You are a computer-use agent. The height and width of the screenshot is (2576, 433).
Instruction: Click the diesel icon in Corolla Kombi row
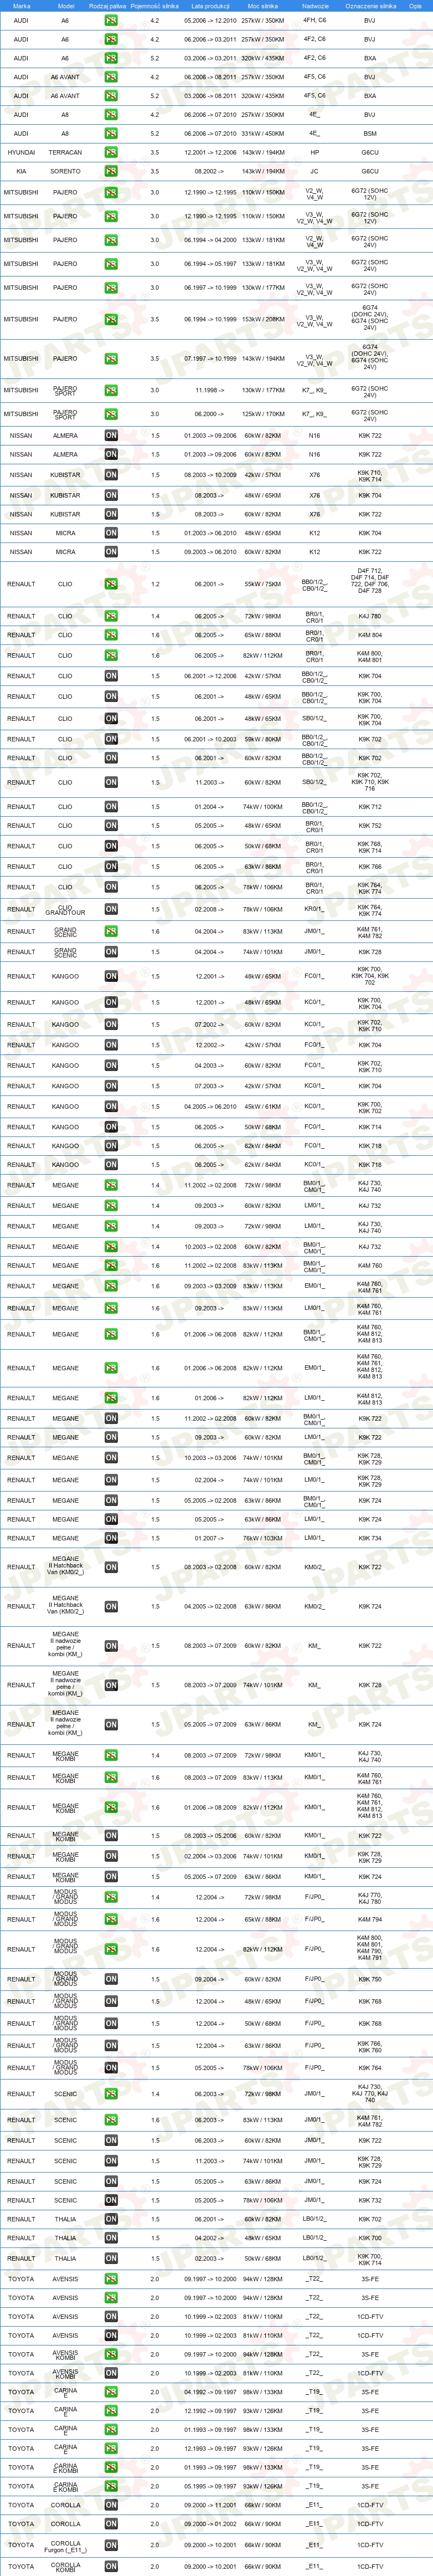click(x=111, y=2566)
